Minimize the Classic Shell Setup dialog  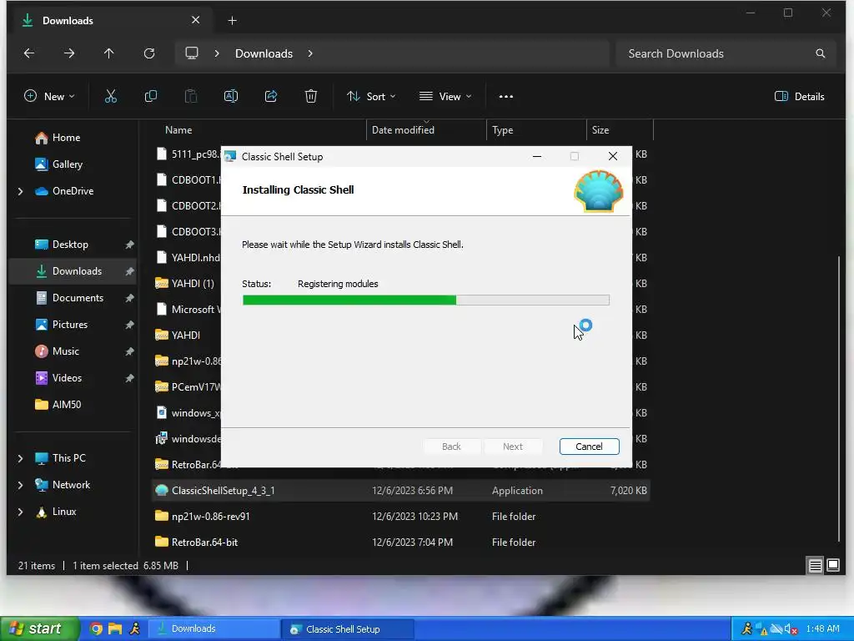pyautogui.click(x=537, y=156)
